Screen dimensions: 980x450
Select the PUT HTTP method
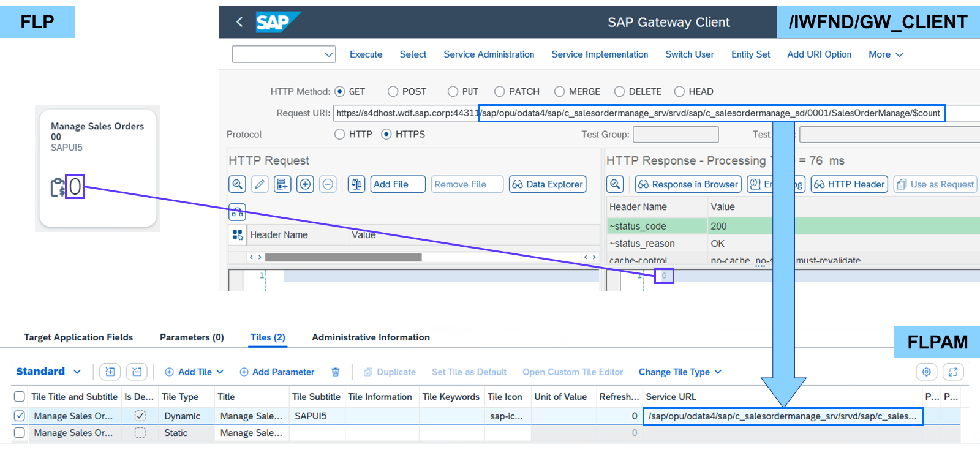click(x=453, y=91)
